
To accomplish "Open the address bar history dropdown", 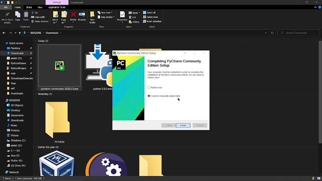I will pos(266,33).
